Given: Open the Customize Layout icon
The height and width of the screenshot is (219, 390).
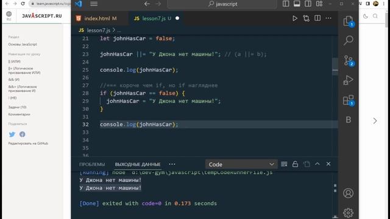Looking at the screenshot, I should (x=319, y=4).
